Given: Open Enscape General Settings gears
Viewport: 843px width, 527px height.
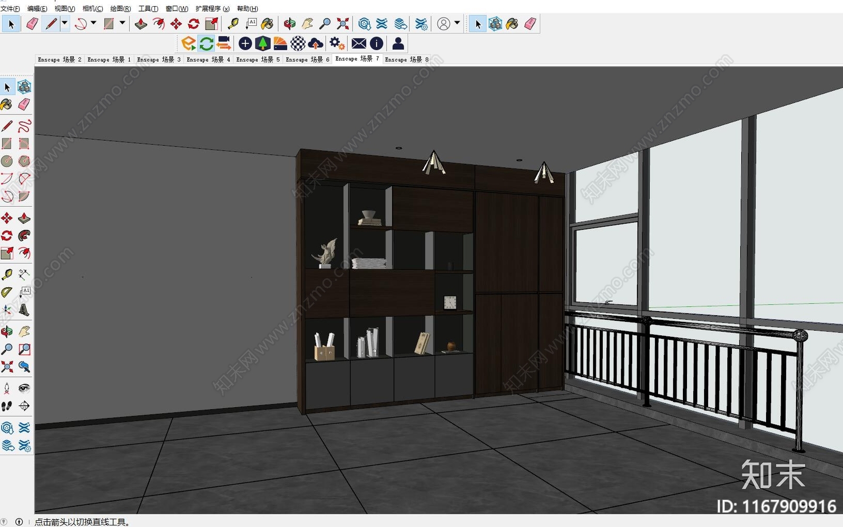Looking at the screenshot, I should click(x=337, y=43).
